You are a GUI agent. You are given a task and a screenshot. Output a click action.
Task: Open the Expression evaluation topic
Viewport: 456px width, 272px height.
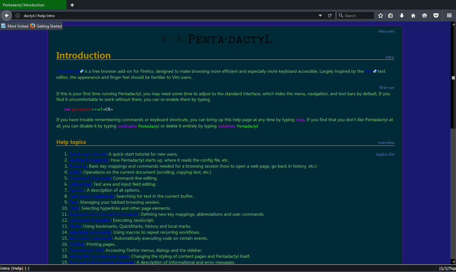click(x=90, y=220)
